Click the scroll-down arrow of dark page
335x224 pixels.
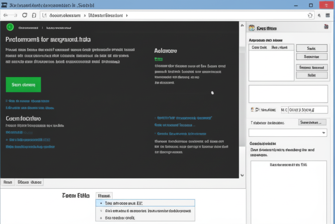click(x=242, y=175)
